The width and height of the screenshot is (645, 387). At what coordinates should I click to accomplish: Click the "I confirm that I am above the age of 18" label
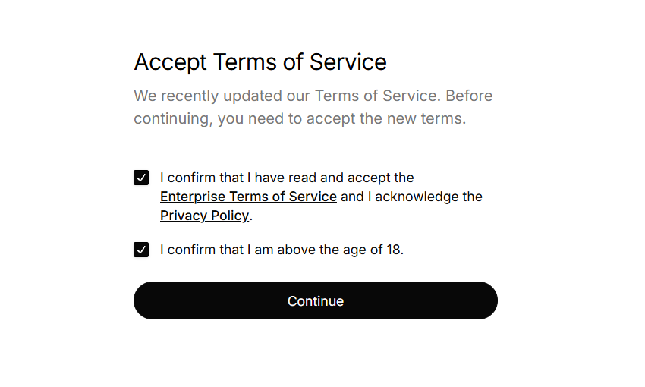click(x=282, y=250)
